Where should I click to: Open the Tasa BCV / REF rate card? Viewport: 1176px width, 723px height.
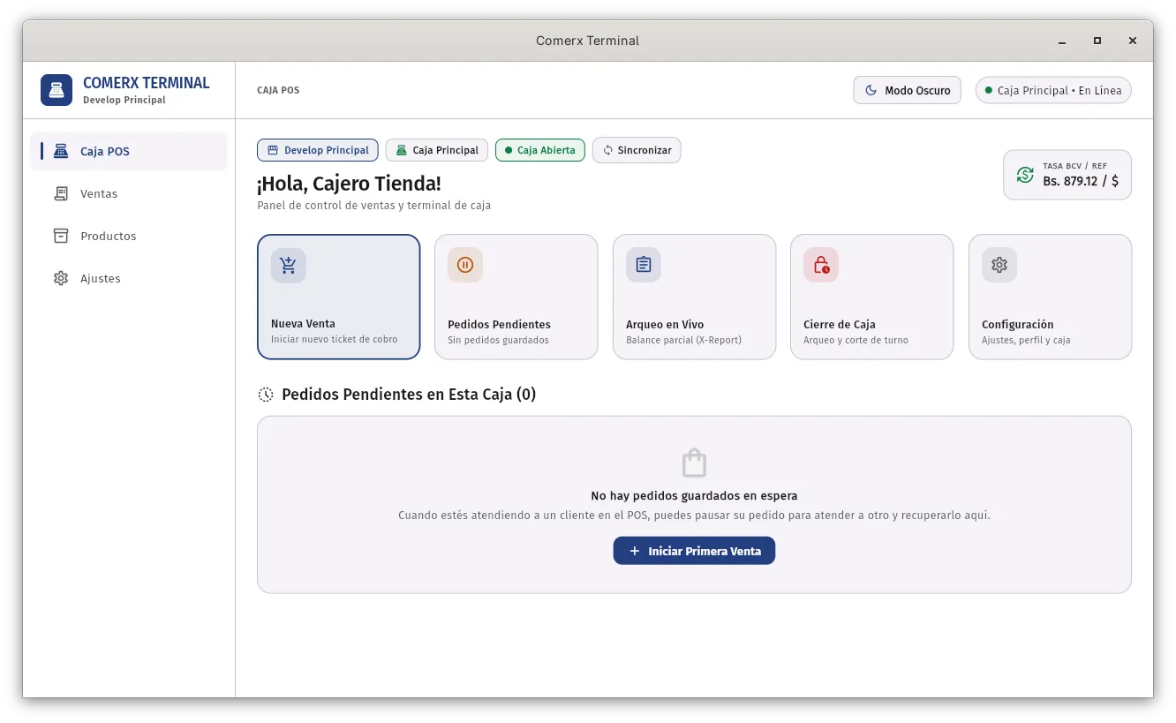1067,175
